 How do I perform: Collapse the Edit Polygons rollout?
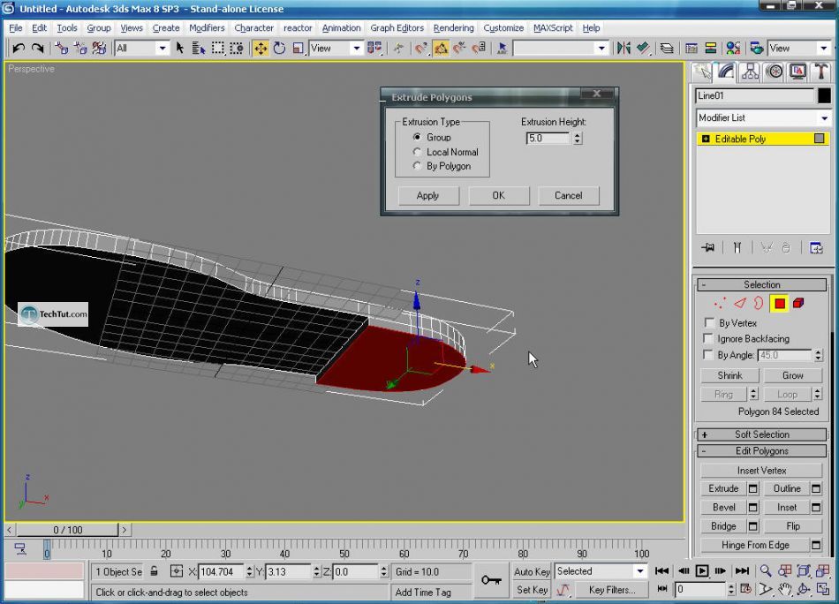(762, 451)
